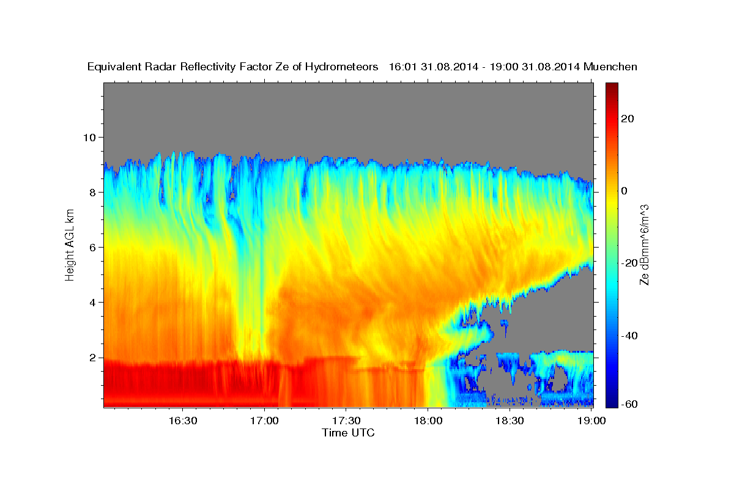Click the 'Height AGL km' y-axis label
The width and height of the screenshot is (734, 489).
point(70,244)
